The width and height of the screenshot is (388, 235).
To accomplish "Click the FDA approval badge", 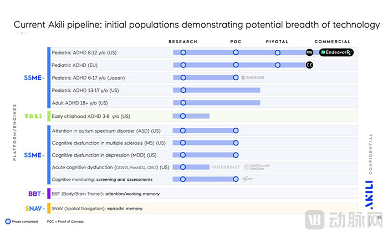I will pyautogui.click(x=309, y=52).
